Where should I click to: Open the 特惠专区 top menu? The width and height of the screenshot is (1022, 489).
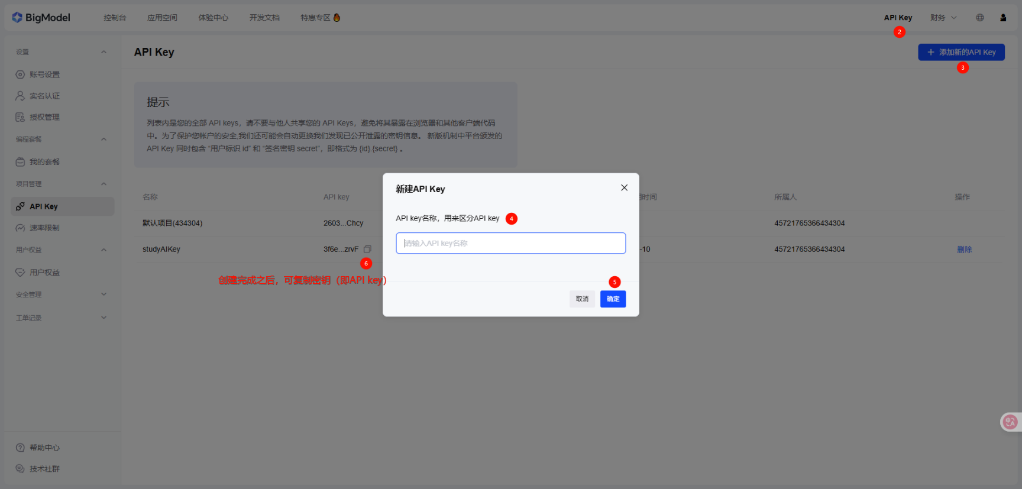point(315,18)
